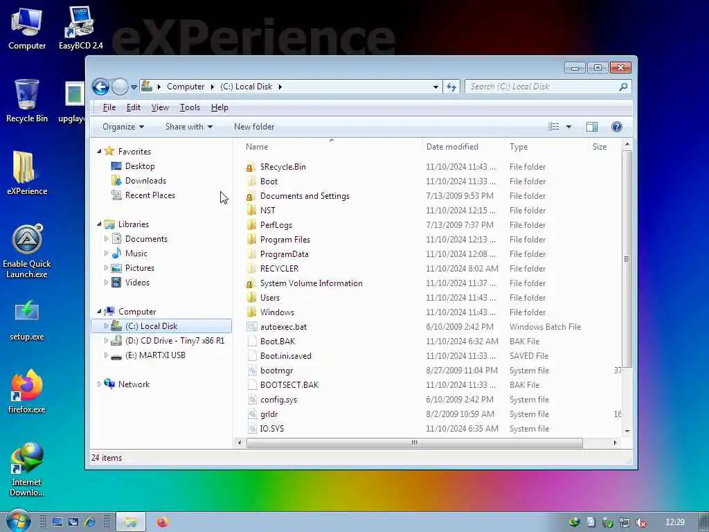Open the Share with dropdown

(x=189, y=127)
